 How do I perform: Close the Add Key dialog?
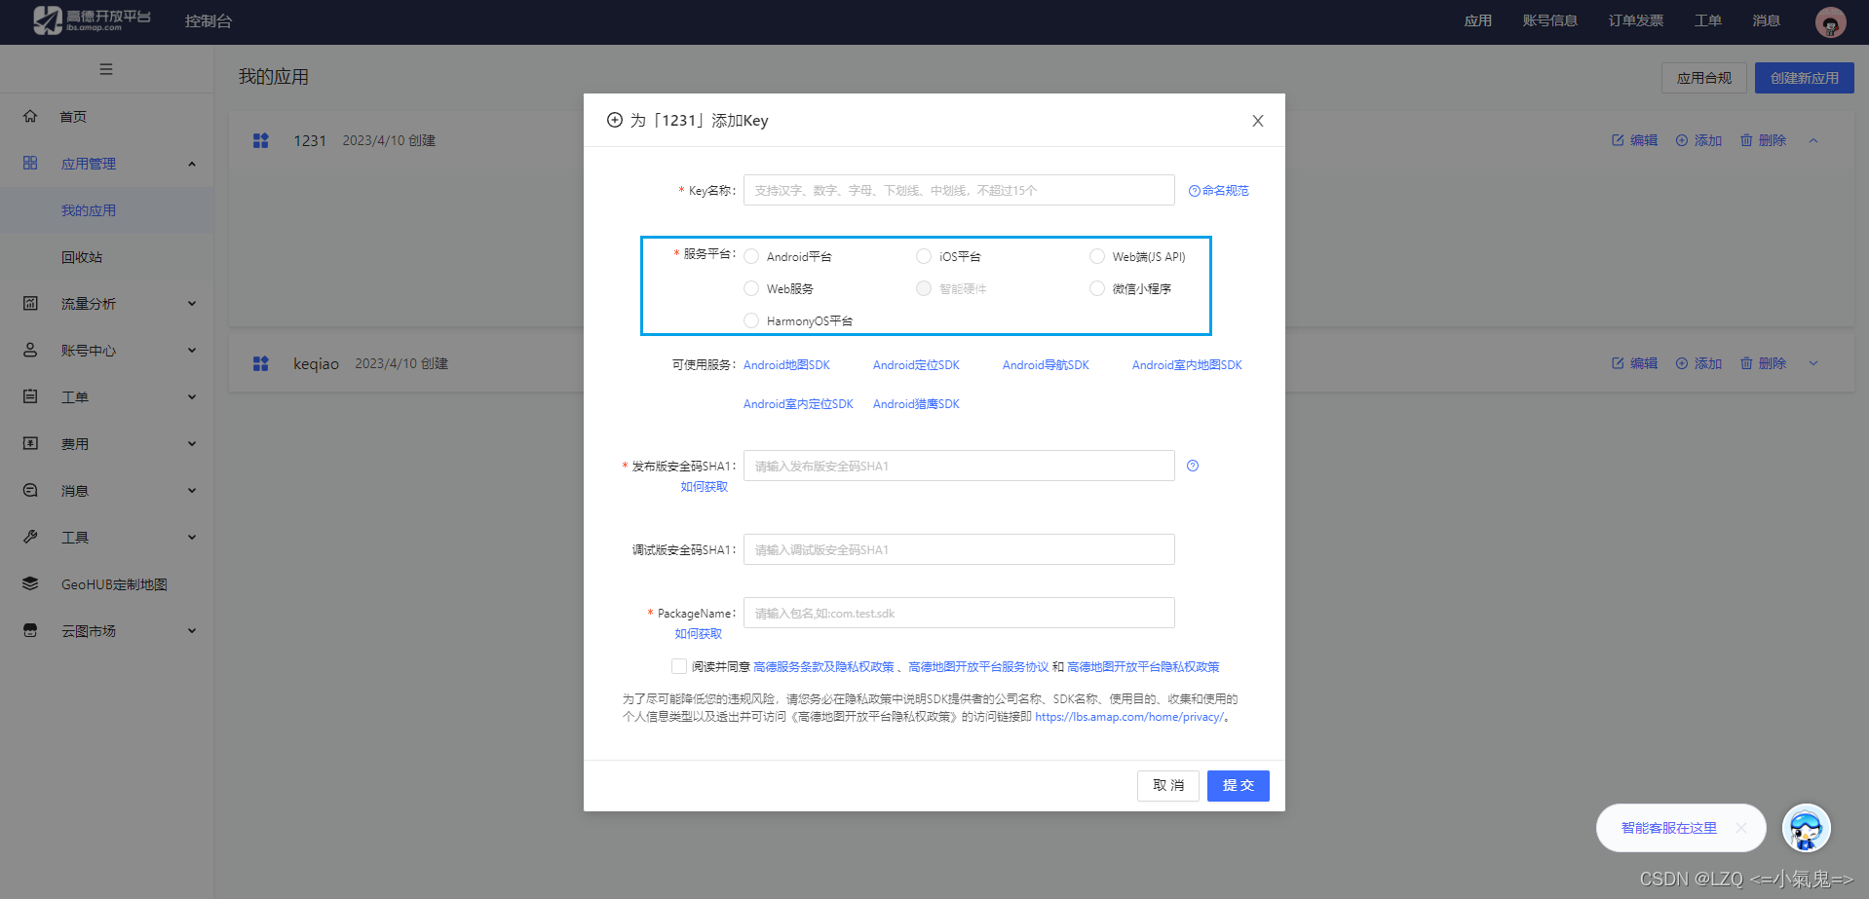(1258, 121)
